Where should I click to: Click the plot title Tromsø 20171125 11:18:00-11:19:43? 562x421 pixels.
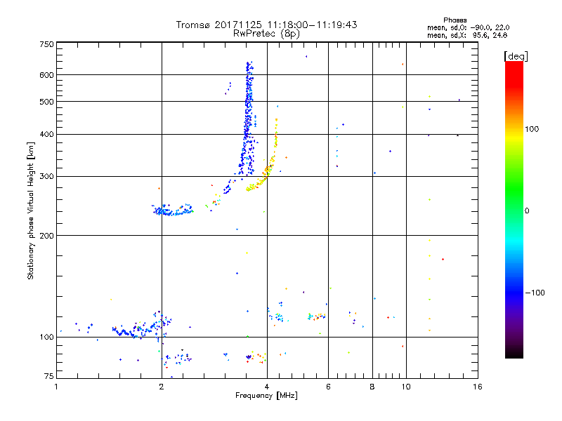click(x=266, y=25)
